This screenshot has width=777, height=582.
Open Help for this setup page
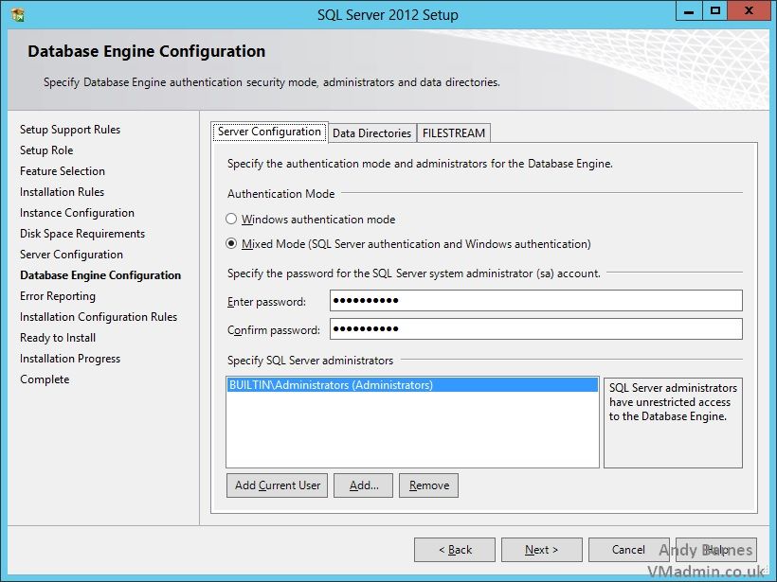(x=716, y=550)
